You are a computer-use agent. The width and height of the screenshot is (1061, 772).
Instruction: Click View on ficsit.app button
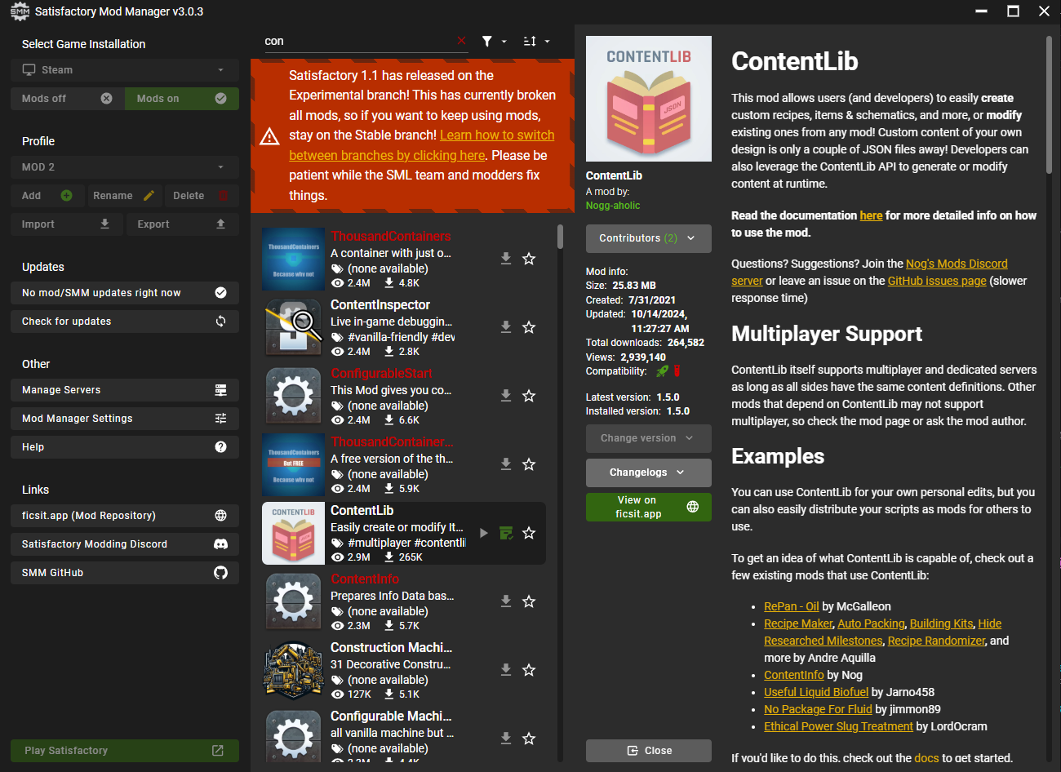pos(649,507)
